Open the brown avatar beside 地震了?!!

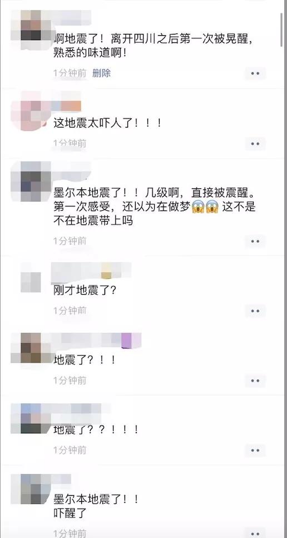pos(31,348)
